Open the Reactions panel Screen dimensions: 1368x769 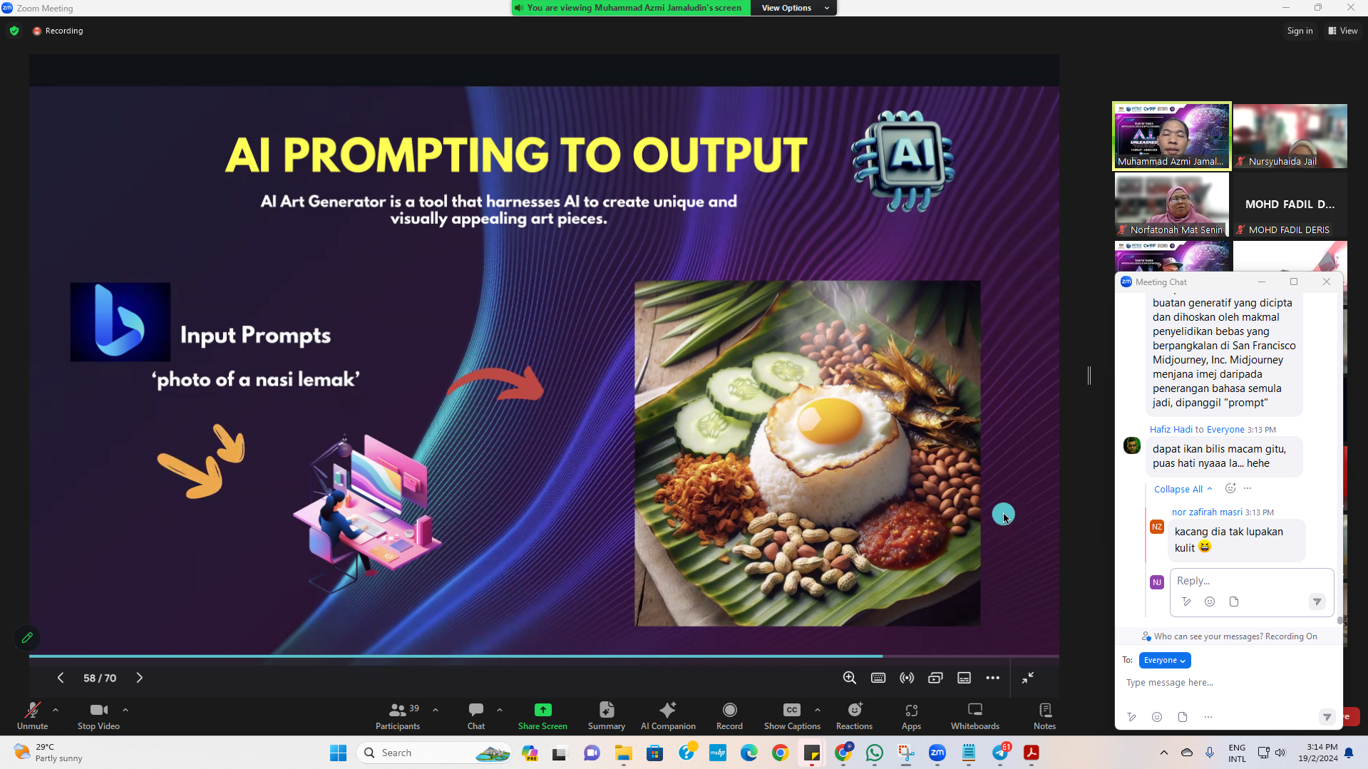click(853, 716)
